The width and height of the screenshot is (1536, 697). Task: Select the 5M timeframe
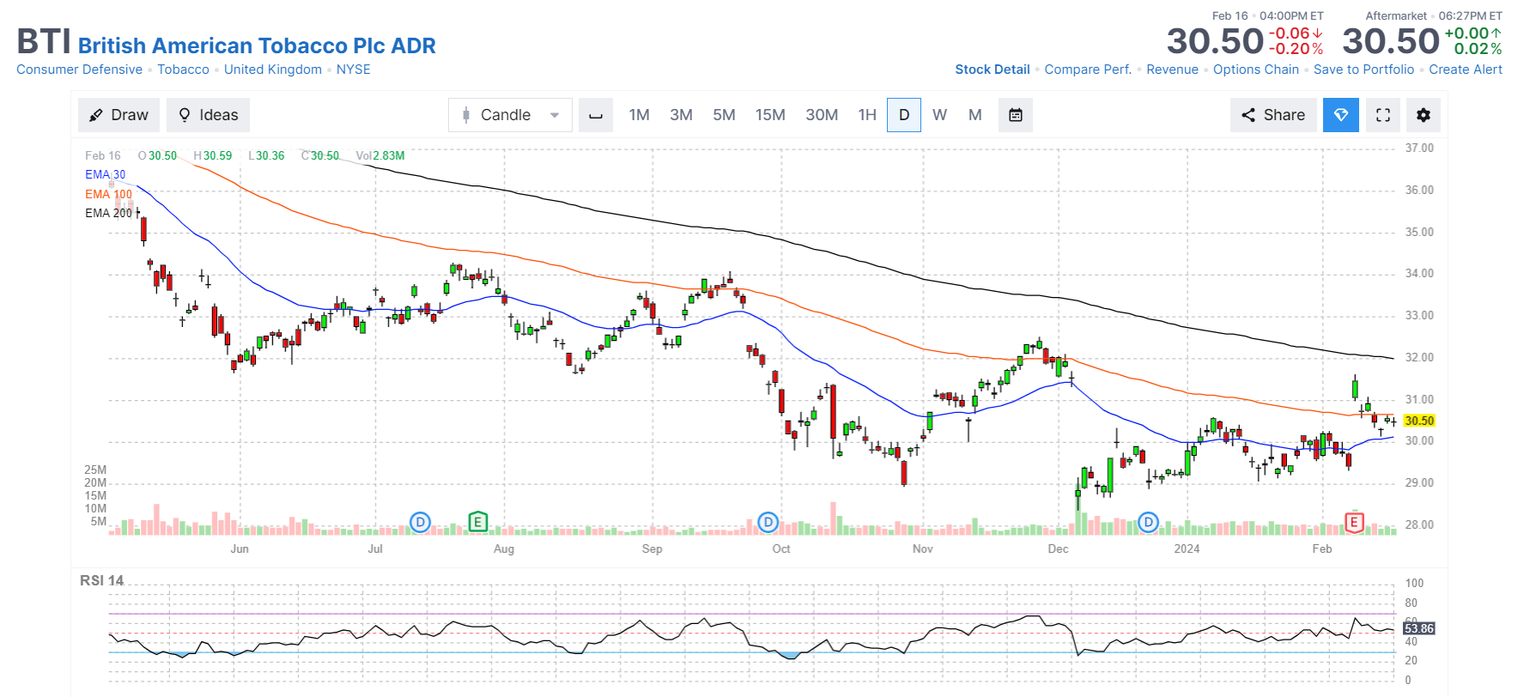coord(724,115)
